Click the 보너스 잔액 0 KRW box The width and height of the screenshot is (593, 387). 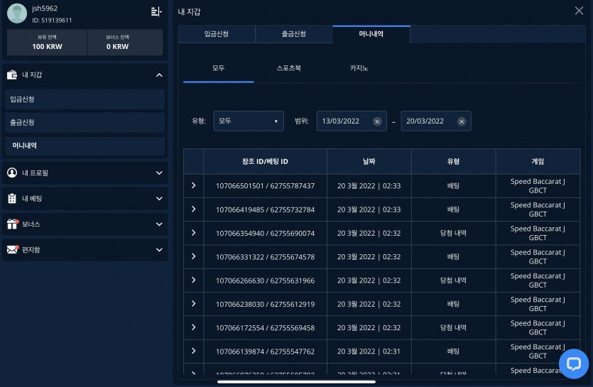(125, 43)
